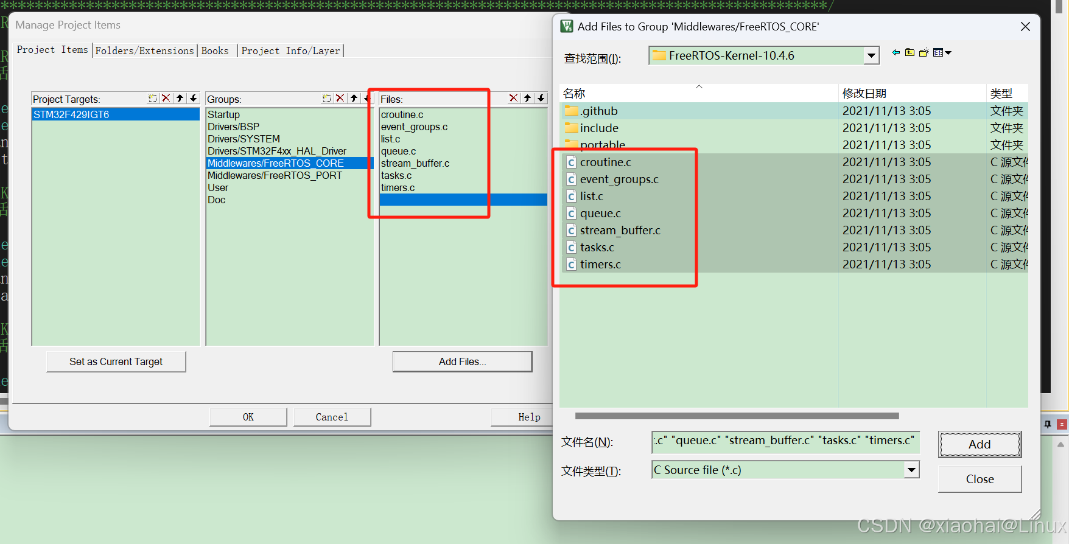Switch to the Project Info/Layer tab
Viewport: 1069px width, 544px height.
(x=290, y=51)
